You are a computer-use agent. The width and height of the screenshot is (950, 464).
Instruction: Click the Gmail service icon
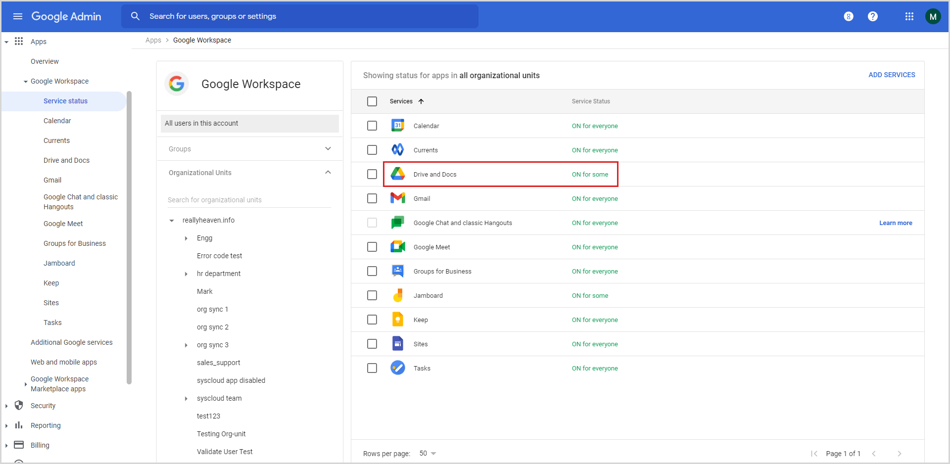point(397,198)
